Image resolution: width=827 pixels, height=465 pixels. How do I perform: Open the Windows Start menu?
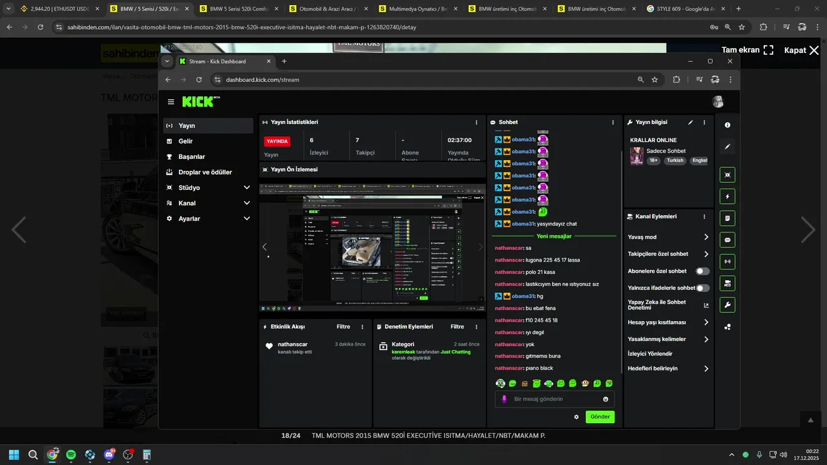coord(14,455)
